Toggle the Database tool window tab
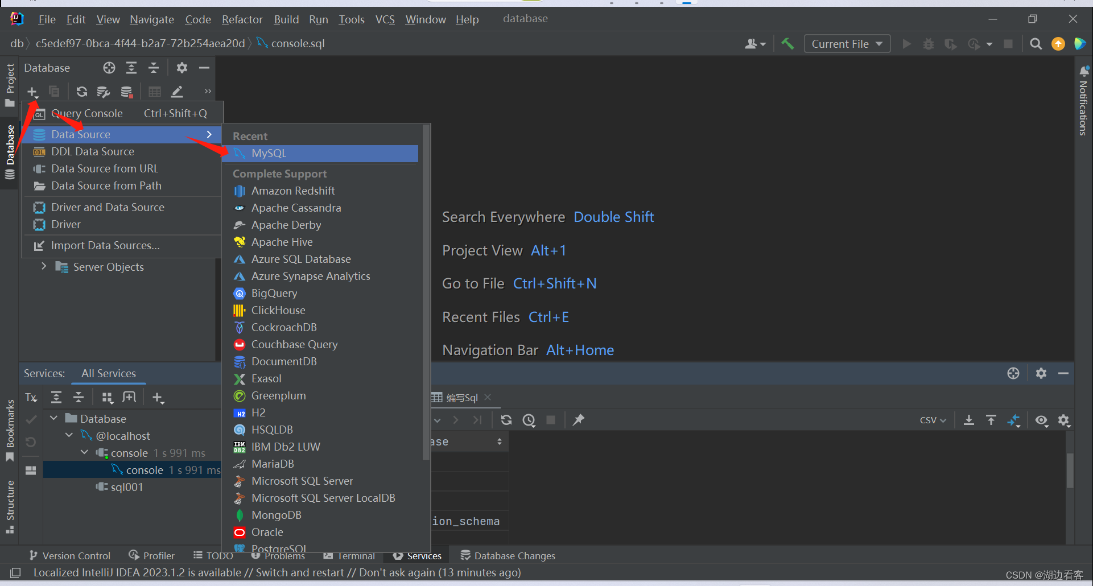Screen dimensions: 1093x586 10,151
